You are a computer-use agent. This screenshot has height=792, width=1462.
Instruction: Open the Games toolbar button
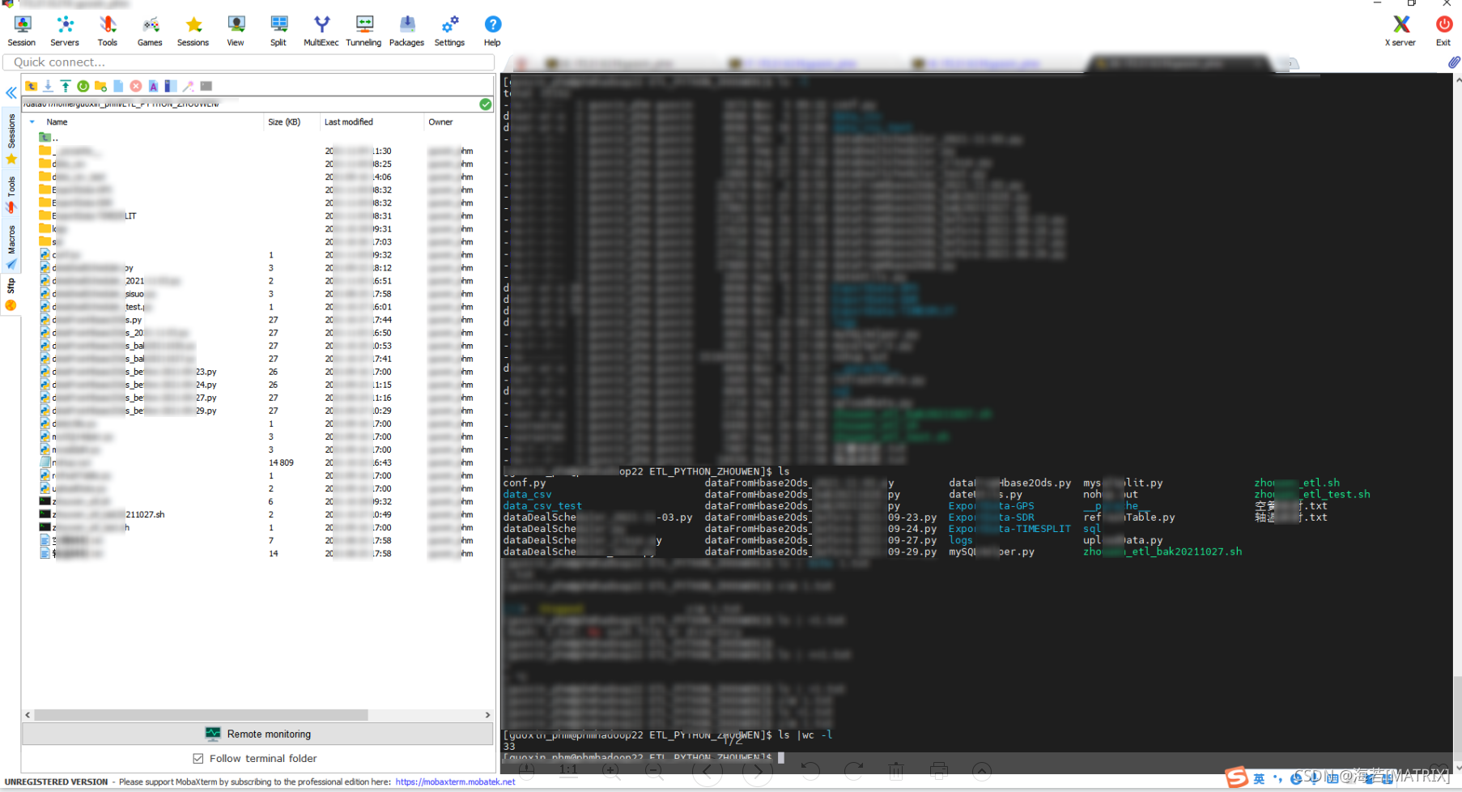(150, 32)
